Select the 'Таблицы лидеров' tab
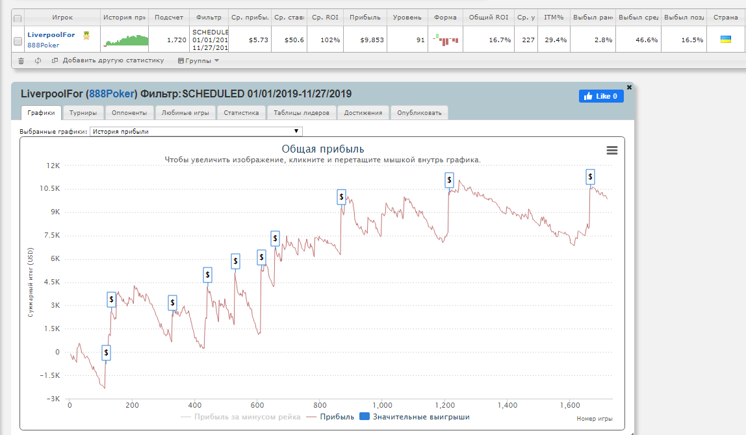 301,113
